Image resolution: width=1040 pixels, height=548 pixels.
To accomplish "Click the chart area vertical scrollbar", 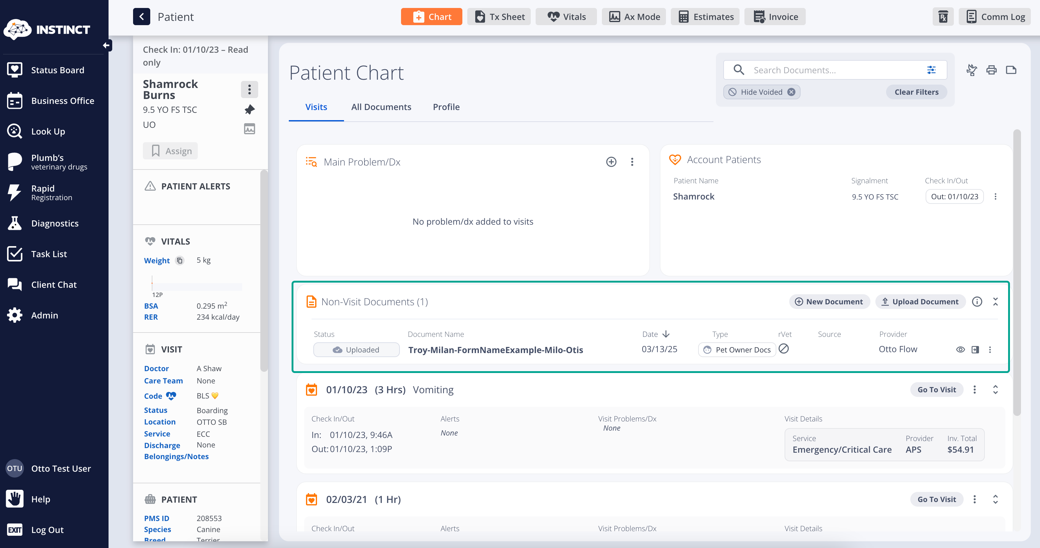I will [x=1017, y=272].
